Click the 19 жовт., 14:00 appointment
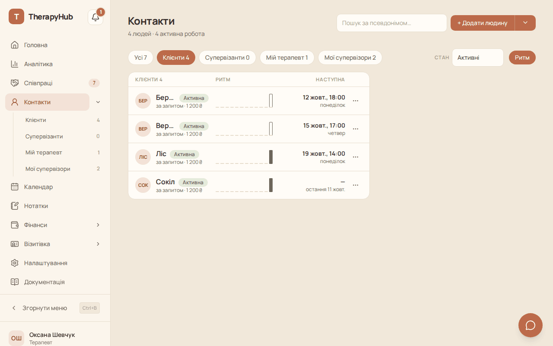Screen dimensions: 553x346 [x=324, y=154]
